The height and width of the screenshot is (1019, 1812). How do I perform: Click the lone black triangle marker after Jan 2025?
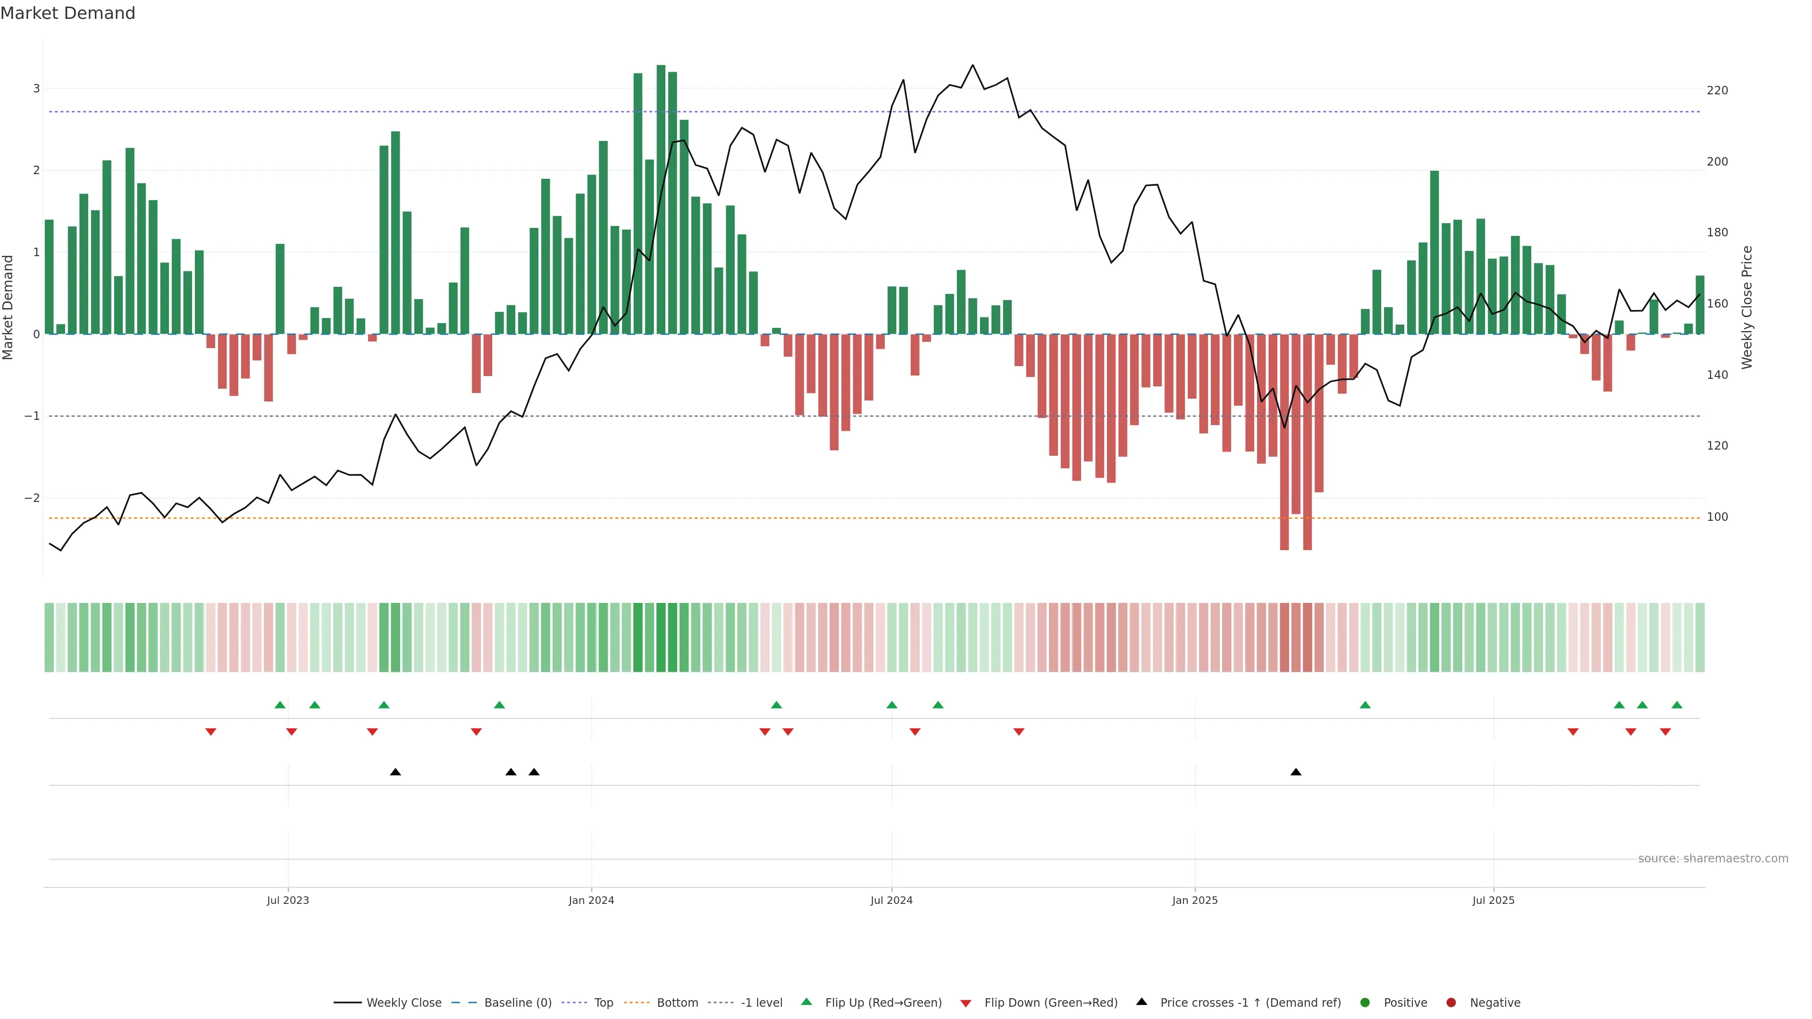click(x=1296, y=772)
